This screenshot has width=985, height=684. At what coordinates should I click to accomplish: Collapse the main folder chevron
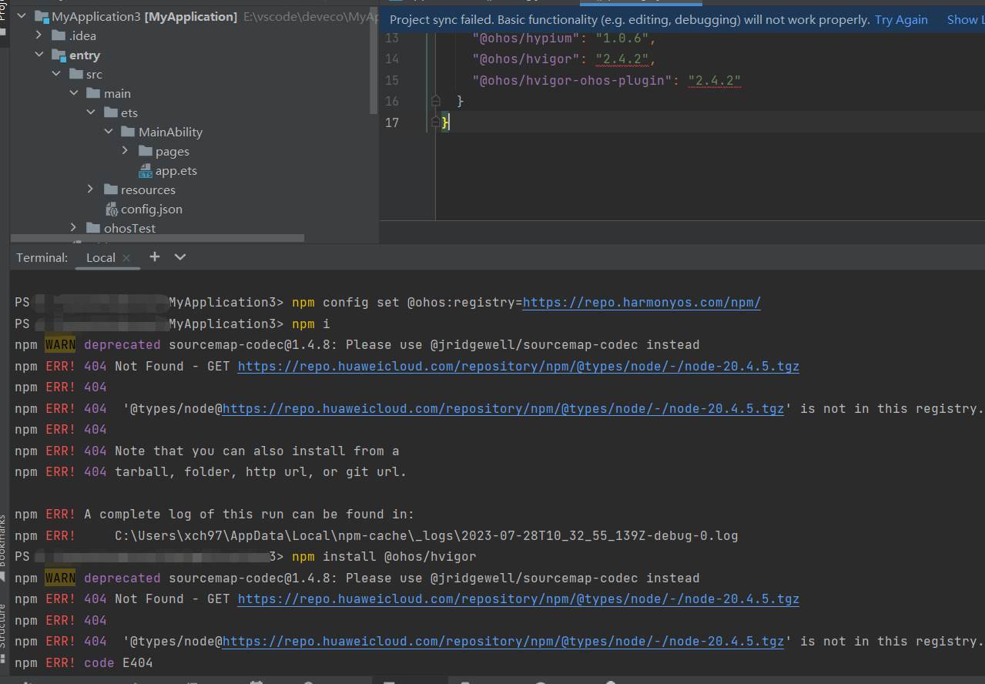[x=74, y=93]
